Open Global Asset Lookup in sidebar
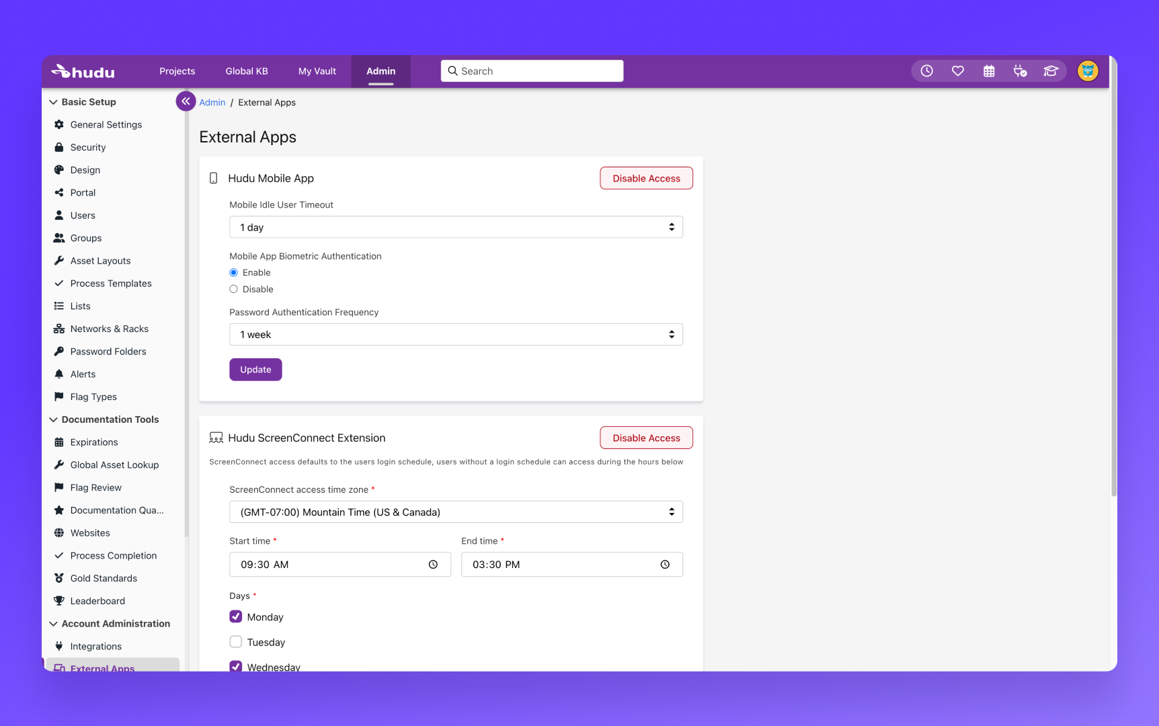The width and height of the screenshot is (1159, 726). tap(114, 465)
